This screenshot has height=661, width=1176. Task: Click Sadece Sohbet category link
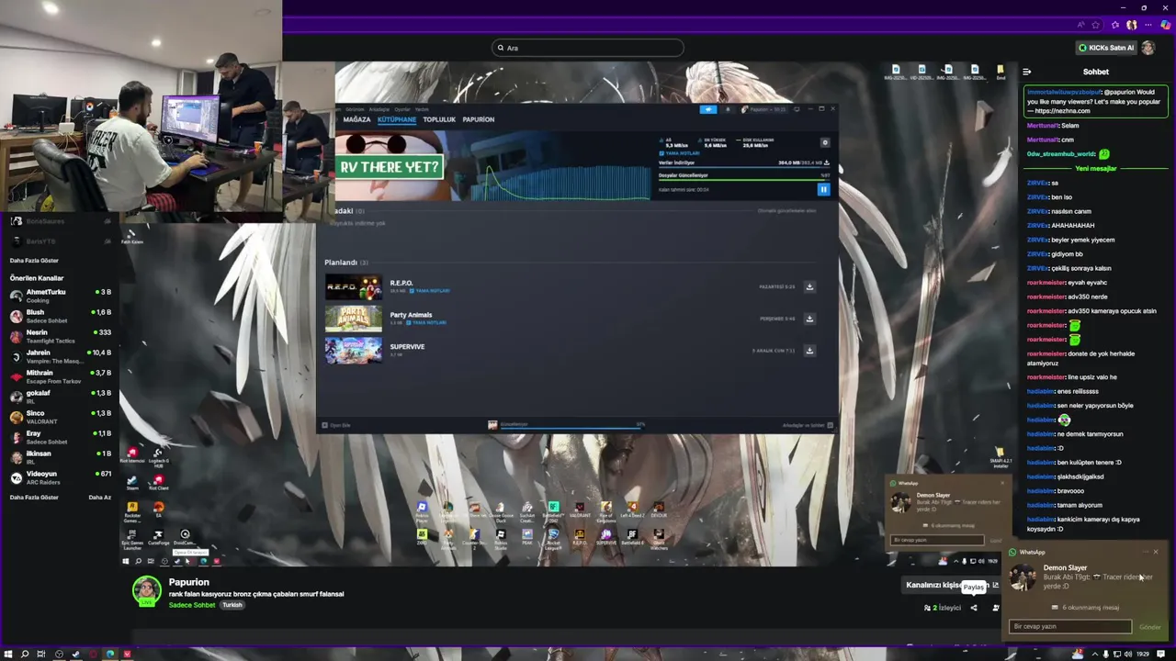192,605
